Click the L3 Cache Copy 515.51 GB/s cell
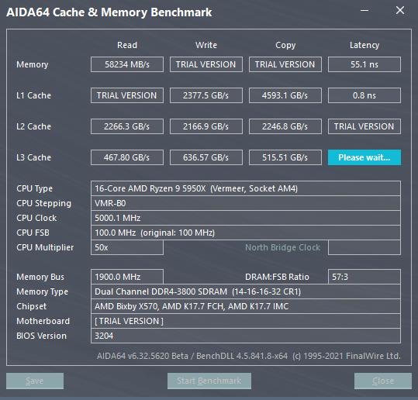The image size is (418, 400). (x=285, y=157)
